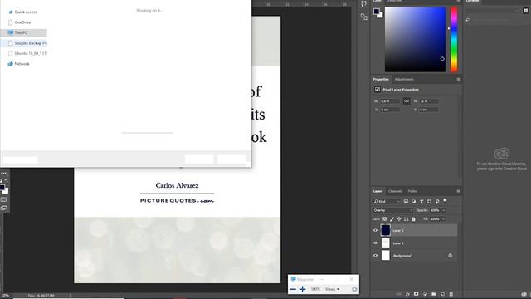Swap foreground and background colors arrow
Screen dimensions: 531x299
pos(6,181)
